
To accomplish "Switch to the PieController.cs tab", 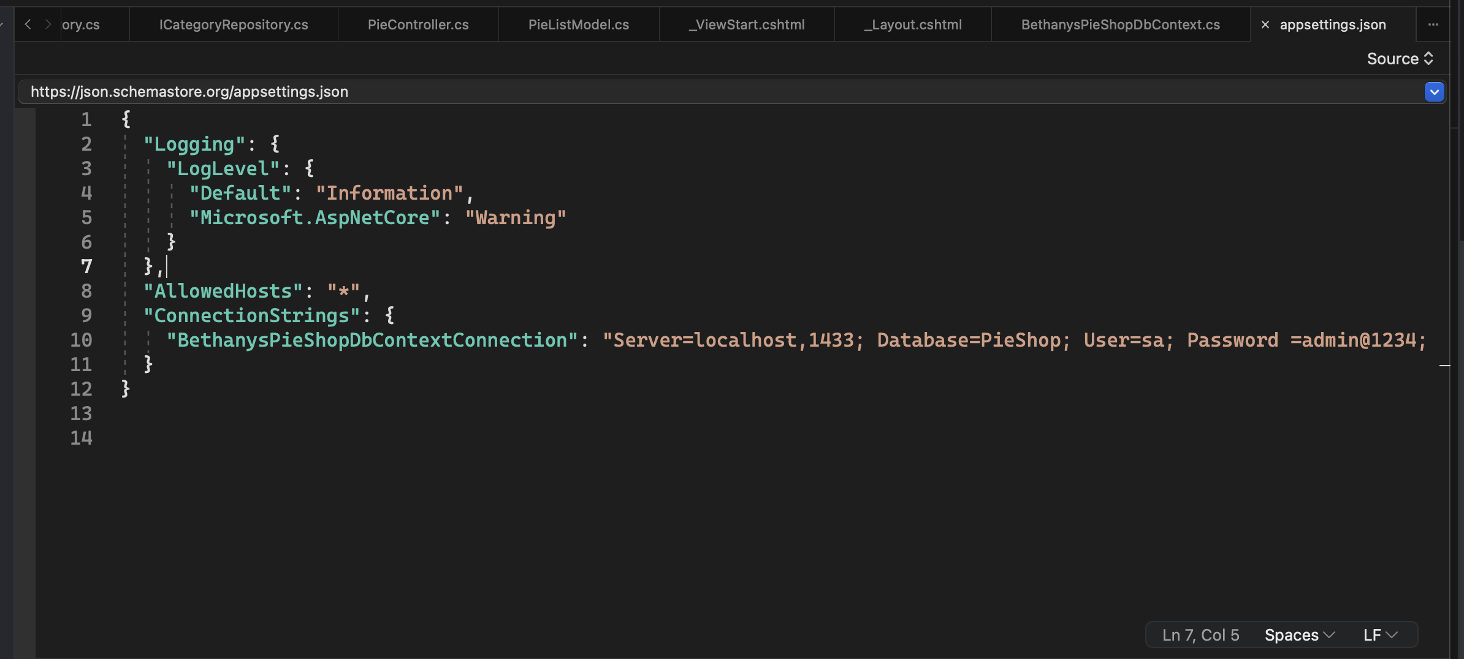I will click(x=417, y=24).
